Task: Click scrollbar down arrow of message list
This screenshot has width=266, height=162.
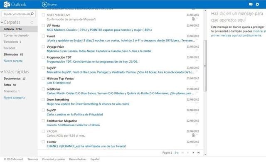Action: click(x=205, y=154)
